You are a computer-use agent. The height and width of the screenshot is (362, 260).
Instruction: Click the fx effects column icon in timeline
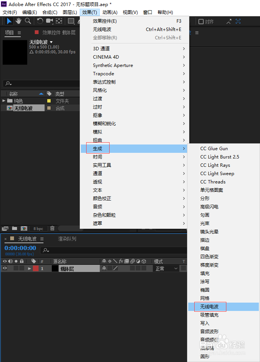point(121,261)
